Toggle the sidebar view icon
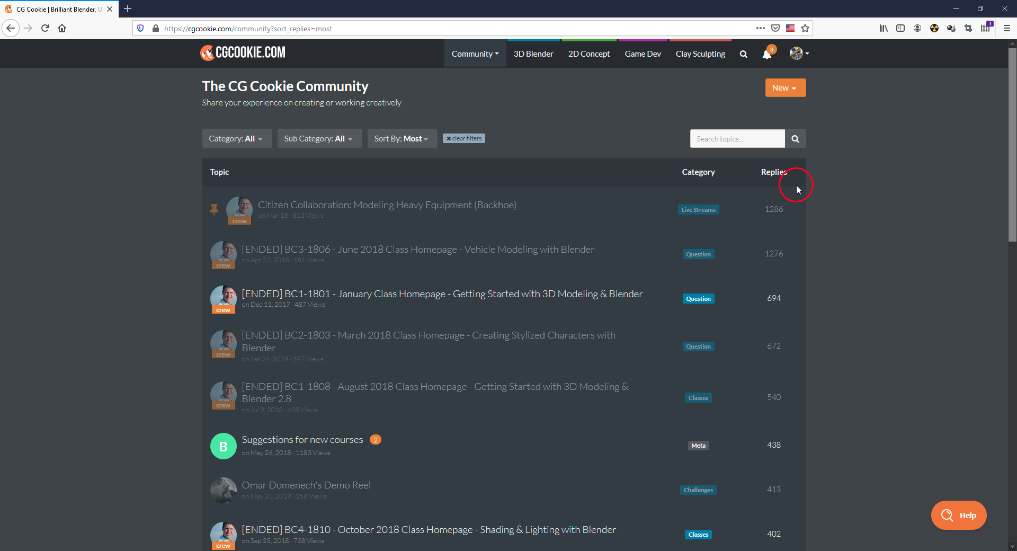 tap(900, 28)
